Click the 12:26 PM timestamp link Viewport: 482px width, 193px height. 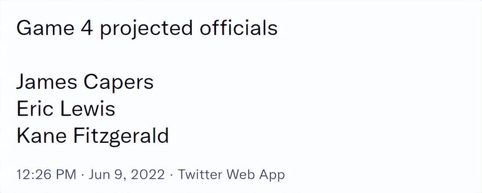click(46, 175)
